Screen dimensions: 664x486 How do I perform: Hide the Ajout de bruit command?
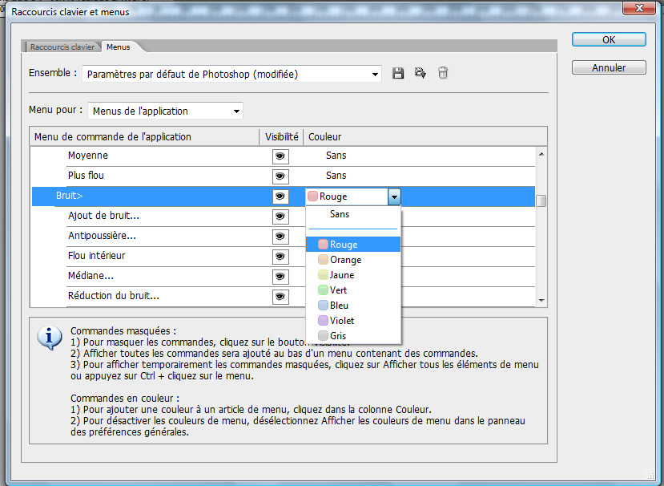(280, 217)
